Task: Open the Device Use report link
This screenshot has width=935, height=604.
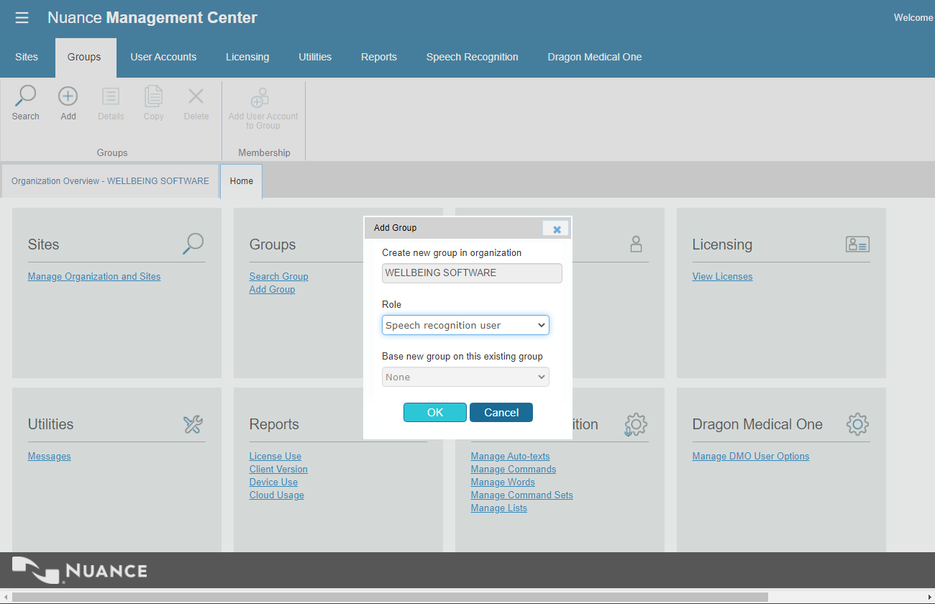Action: pos(273,482)
